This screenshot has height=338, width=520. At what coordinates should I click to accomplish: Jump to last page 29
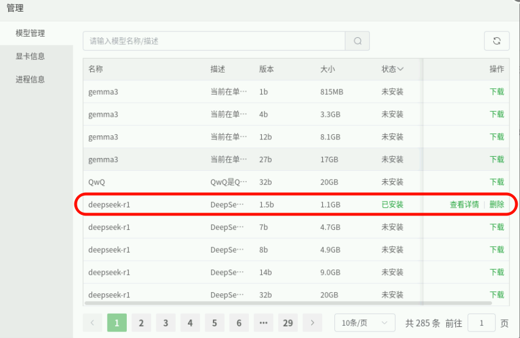pos(288,323)
